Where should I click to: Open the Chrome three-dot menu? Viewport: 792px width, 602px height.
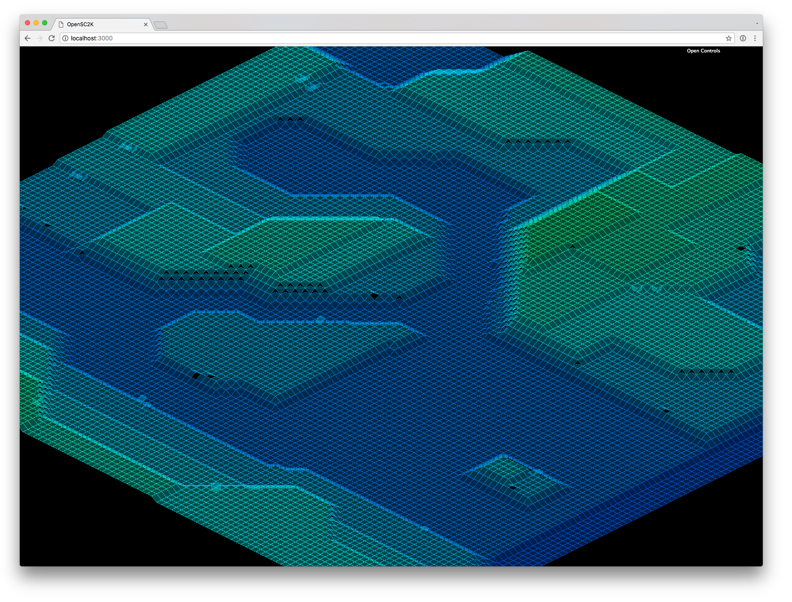point(755,38)
